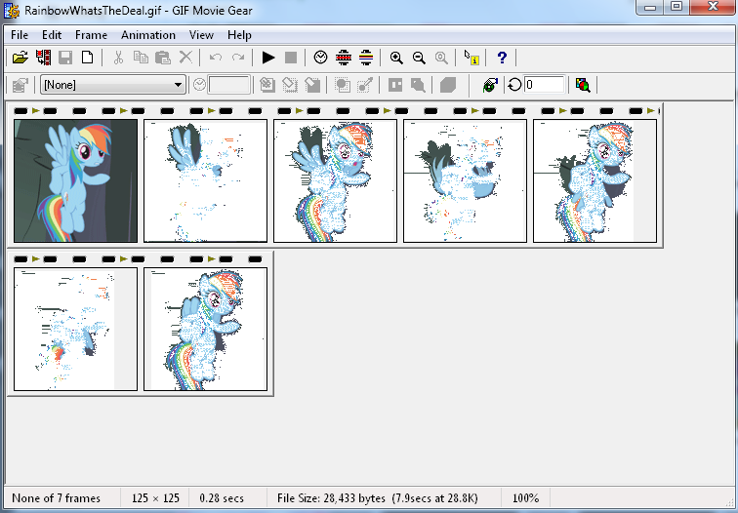Select the third frame thumbnail in top row

336,181
